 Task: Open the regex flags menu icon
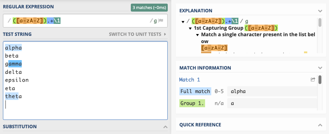pos(161,21)
